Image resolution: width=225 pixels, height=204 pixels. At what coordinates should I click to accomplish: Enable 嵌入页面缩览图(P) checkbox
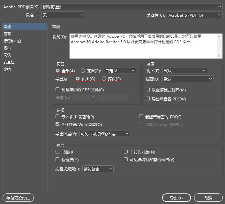[57, 116]
